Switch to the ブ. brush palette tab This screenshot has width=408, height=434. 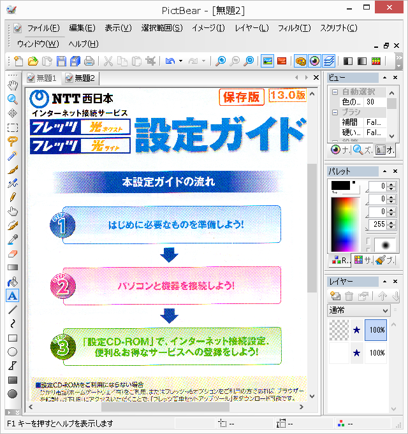(386, 260)
